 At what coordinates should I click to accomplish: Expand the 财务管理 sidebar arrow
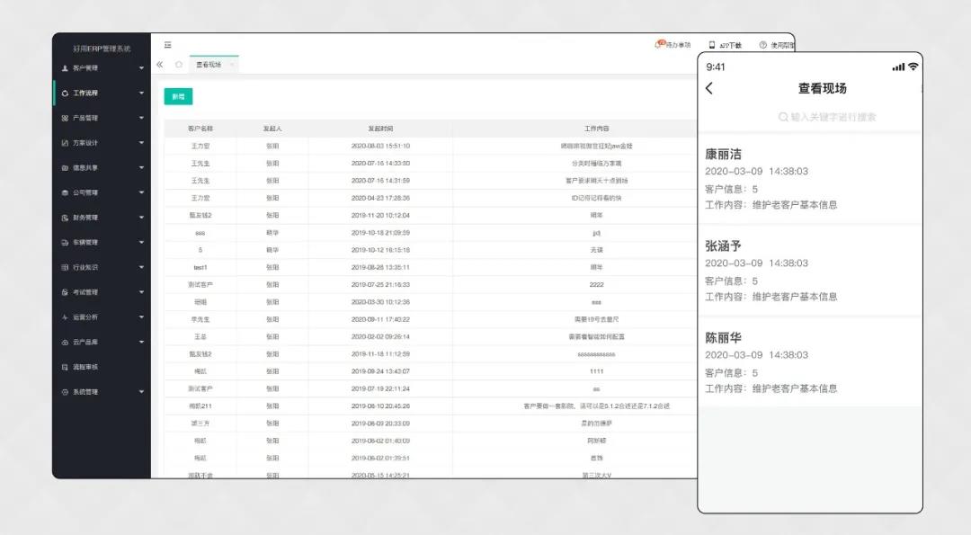(141, 218)
